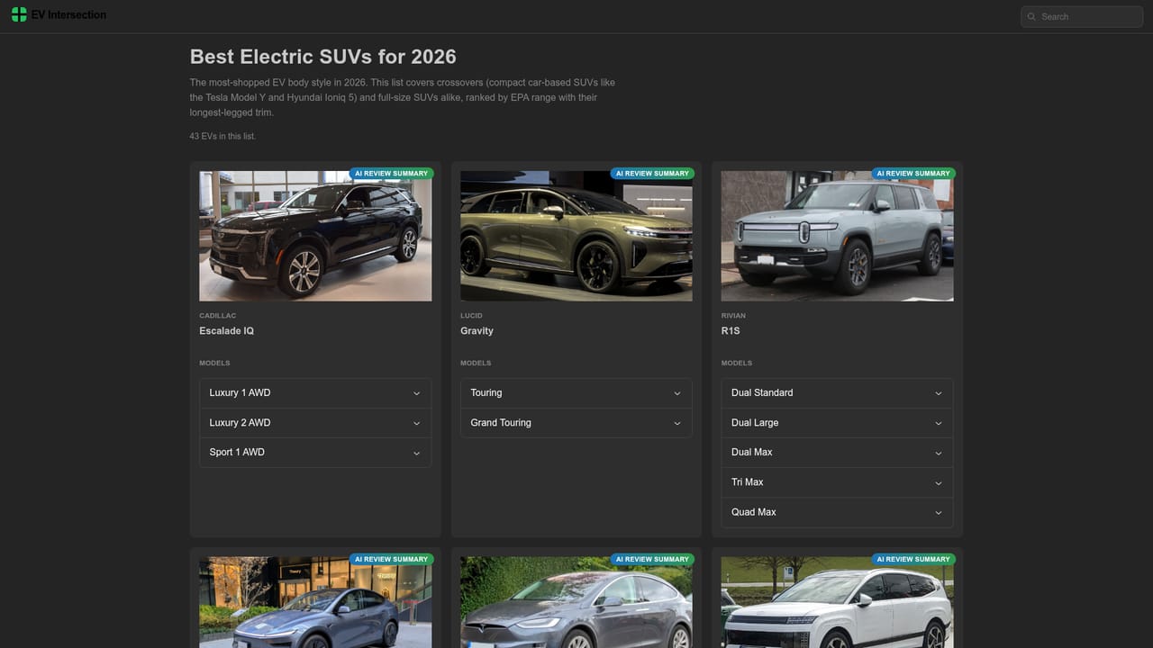Open the Rivian R1S photo
Image resolution: width=1153 pixels, height=648 pixels.
(x=837, y=236)
